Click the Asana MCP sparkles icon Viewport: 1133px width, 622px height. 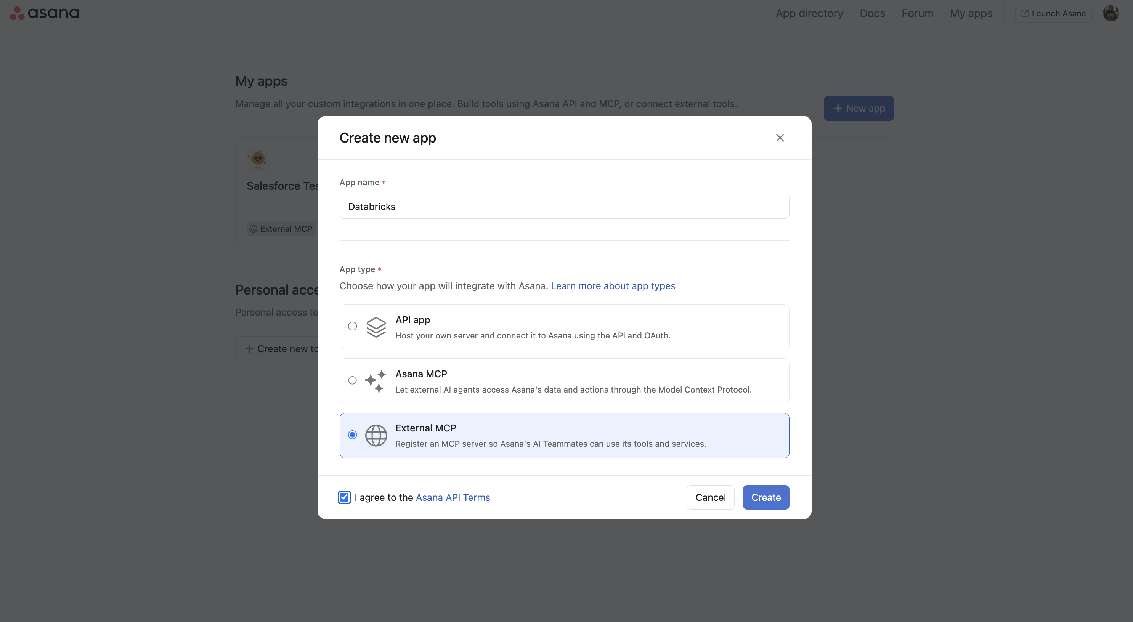point(376,381)
